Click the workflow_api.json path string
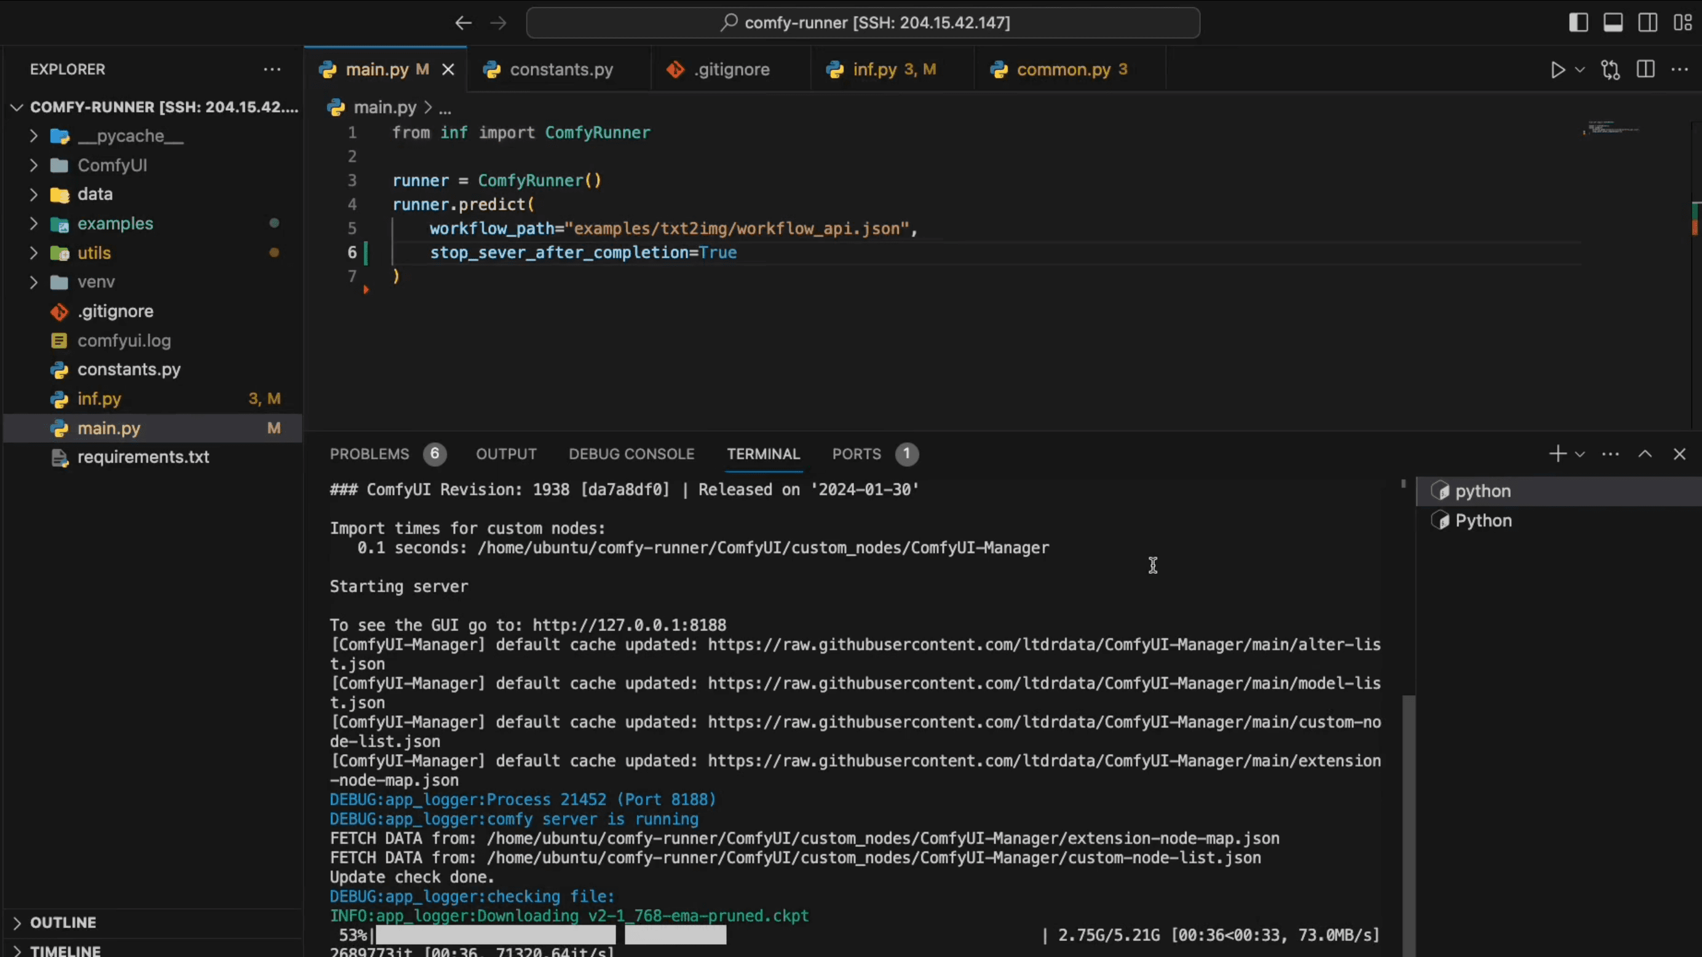Image resolution: width=1702 pixels, height=957 pixels. [737, 229]
